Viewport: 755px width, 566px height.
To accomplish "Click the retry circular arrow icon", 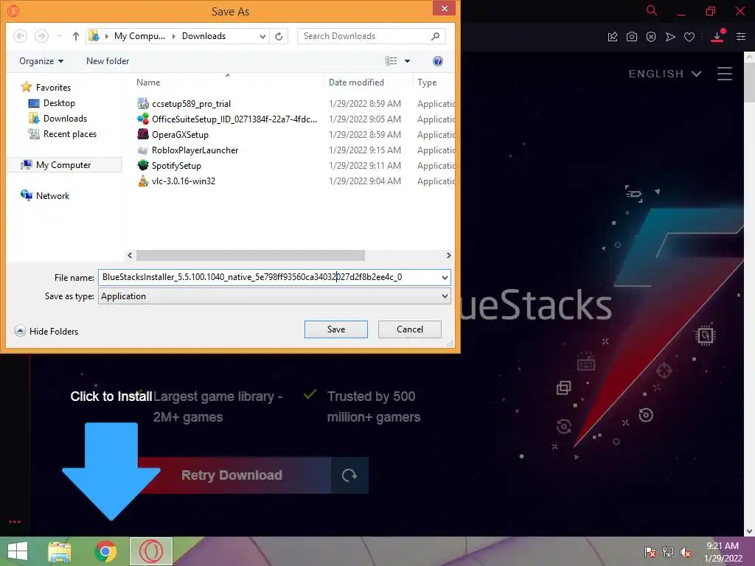I will [x=349, y=475].
